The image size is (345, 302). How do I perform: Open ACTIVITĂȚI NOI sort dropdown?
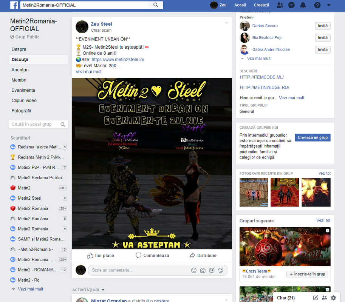click(88, 290)
